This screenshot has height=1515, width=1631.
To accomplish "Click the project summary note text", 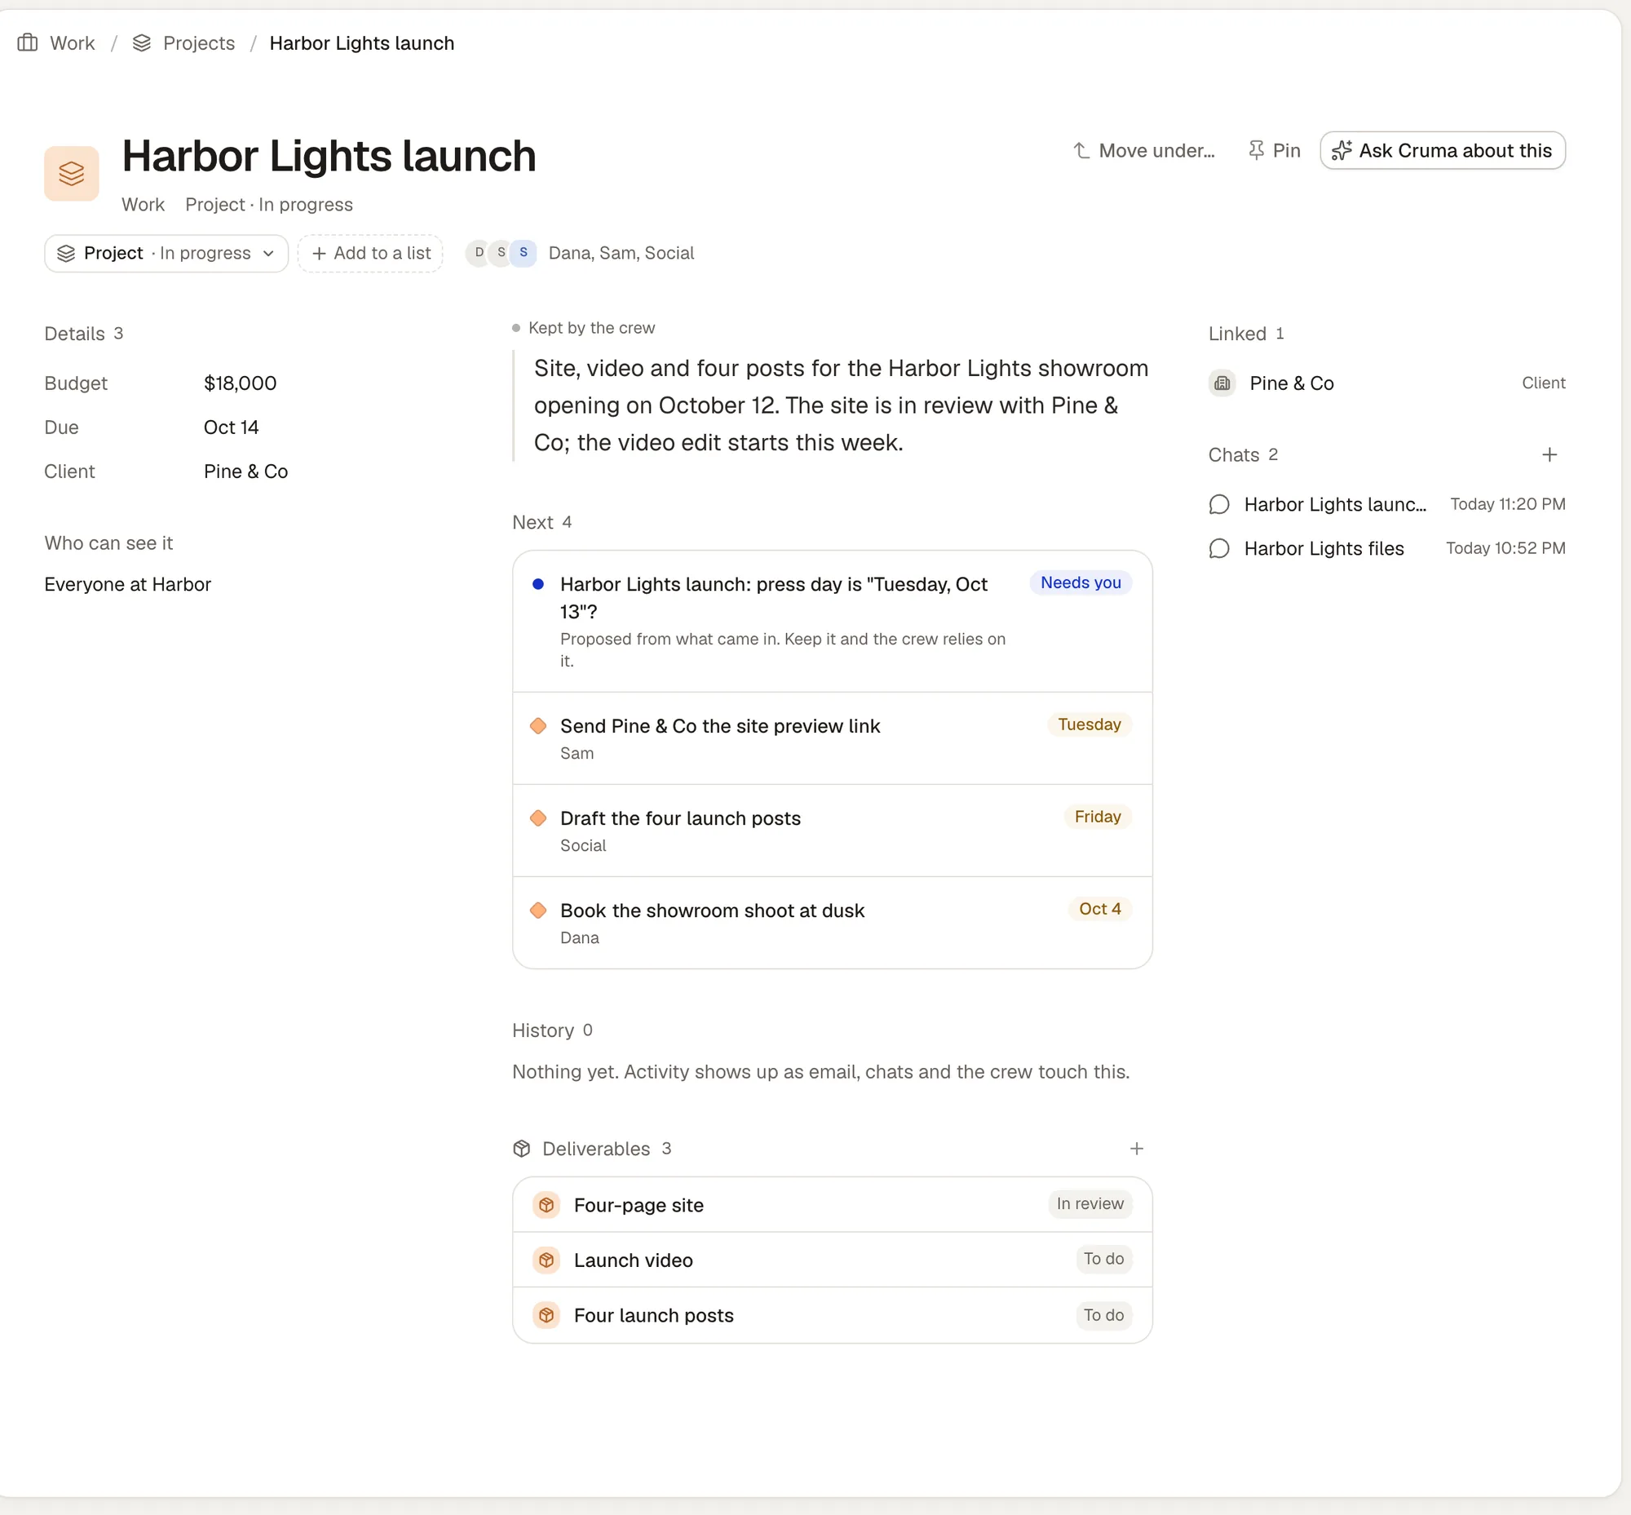I will (841, 405).
